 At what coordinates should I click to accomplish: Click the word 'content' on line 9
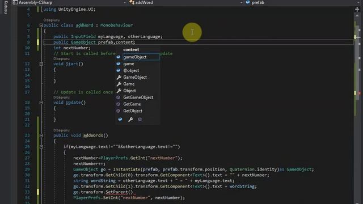click(124, 42)
